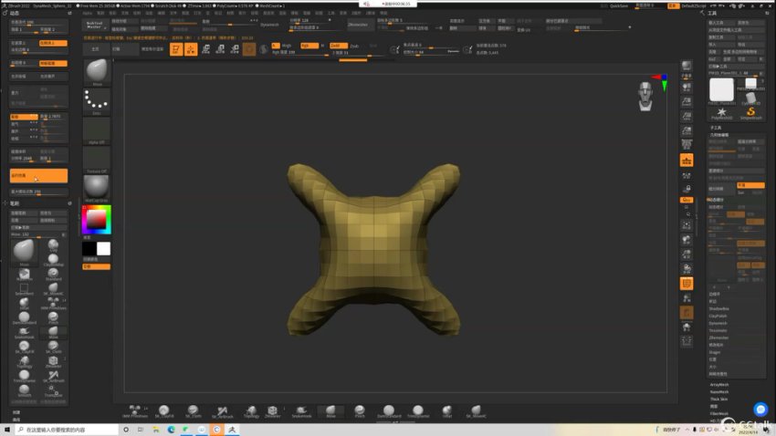Click the head model view orientation gizmo

point(647,93)
